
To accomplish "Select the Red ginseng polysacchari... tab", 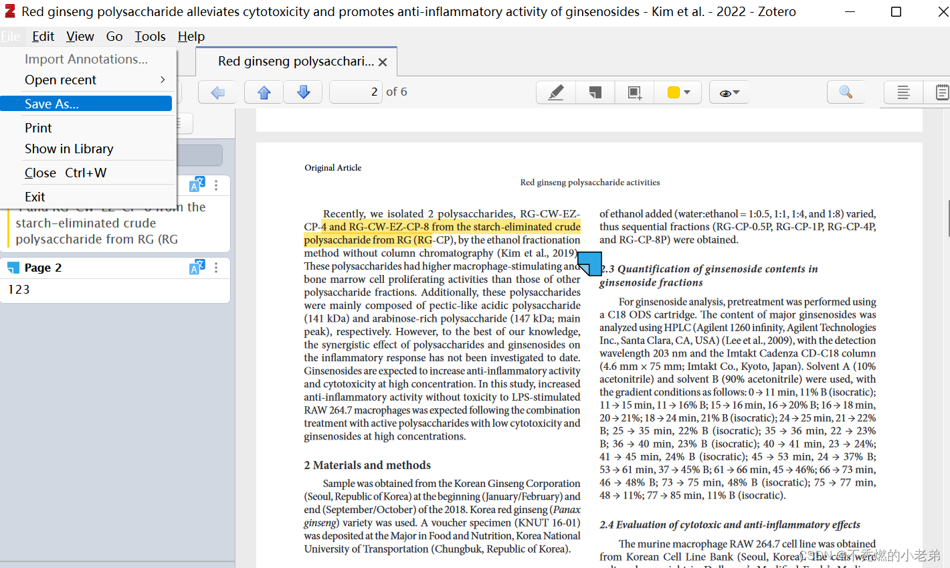I will click(x=296, y=62).
